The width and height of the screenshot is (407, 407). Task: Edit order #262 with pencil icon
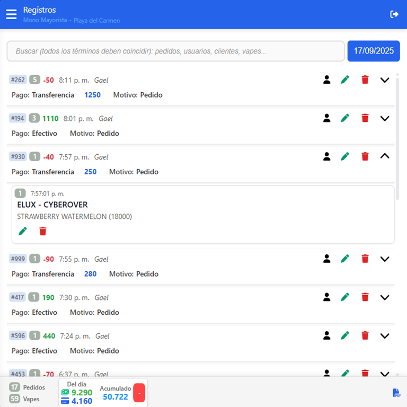click(345, 80)
